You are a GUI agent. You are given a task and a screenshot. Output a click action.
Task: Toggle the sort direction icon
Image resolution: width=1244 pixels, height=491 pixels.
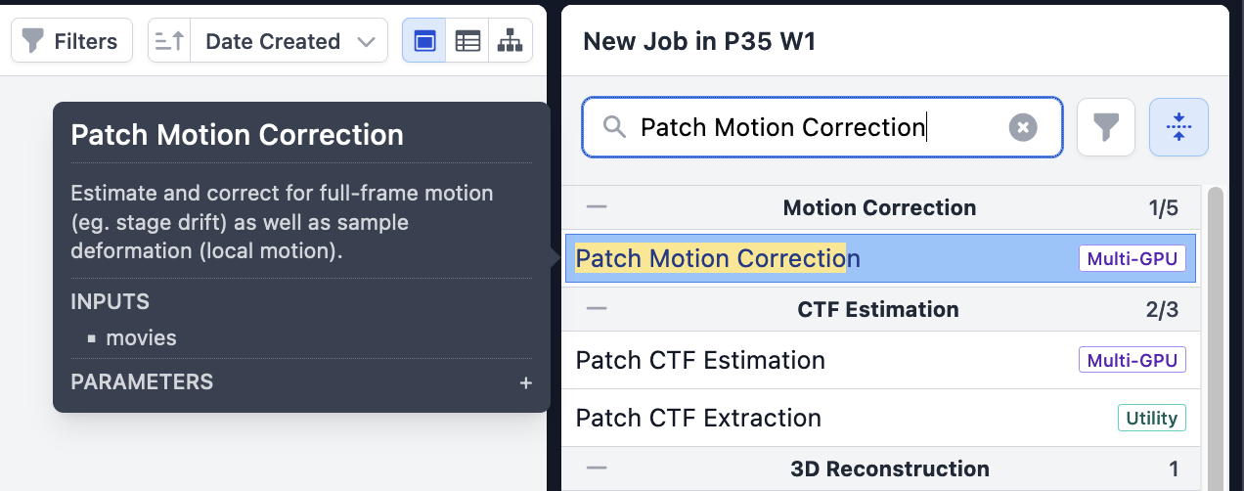pos(169,41)
